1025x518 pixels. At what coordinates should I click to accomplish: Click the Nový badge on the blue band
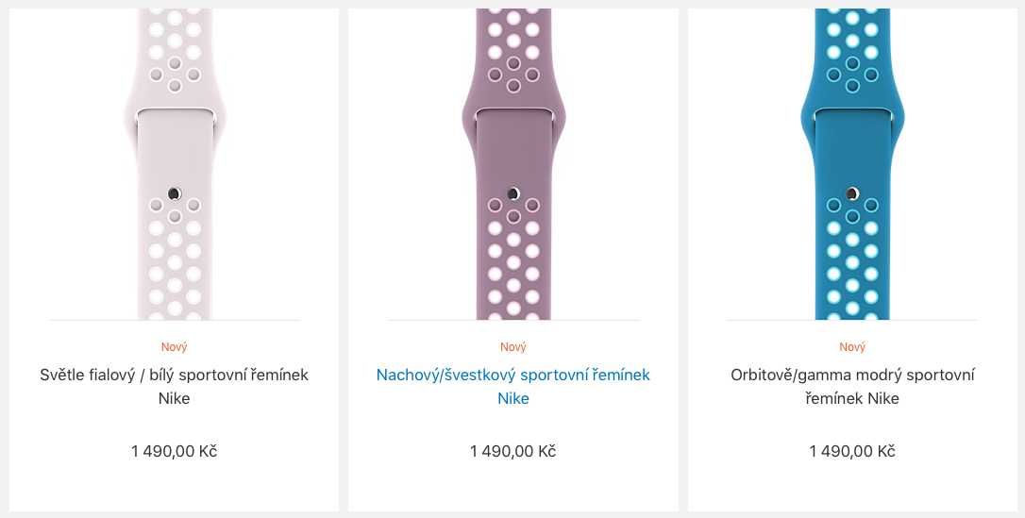852,347
